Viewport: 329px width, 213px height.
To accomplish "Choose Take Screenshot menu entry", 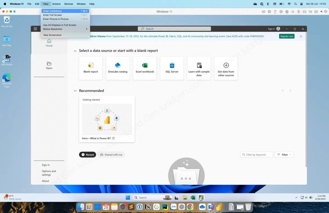I will [x=52, y=35].
